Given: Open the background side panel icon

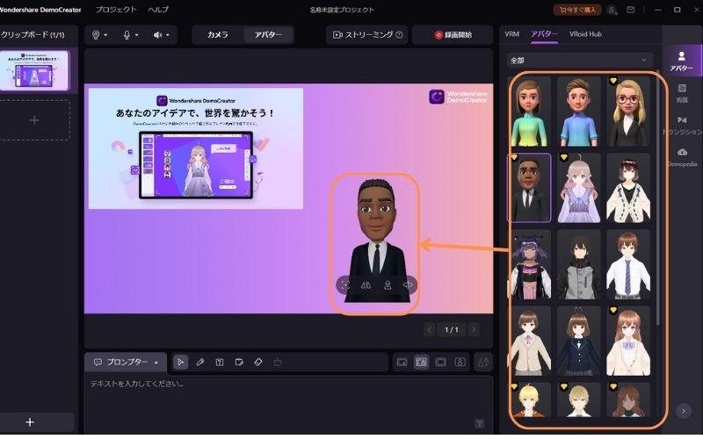Looking at the screenshot, I should point(682,93).
